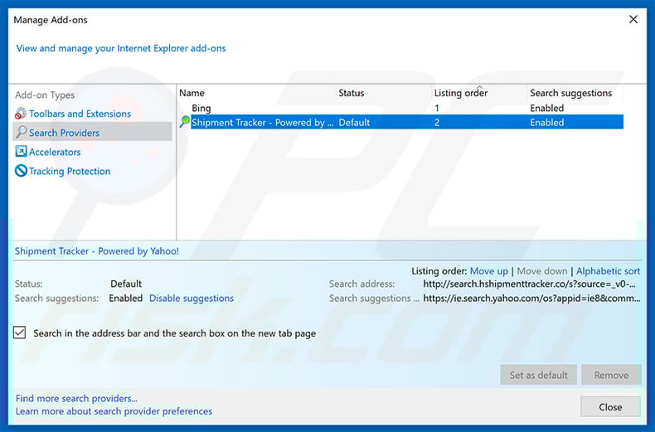Screen dimensions: 655x432
Task: Click the Search Providers magnifier icon
Action: (22, 133)
